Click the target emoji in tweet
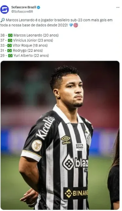122x211 pixels. click(76, 25)
